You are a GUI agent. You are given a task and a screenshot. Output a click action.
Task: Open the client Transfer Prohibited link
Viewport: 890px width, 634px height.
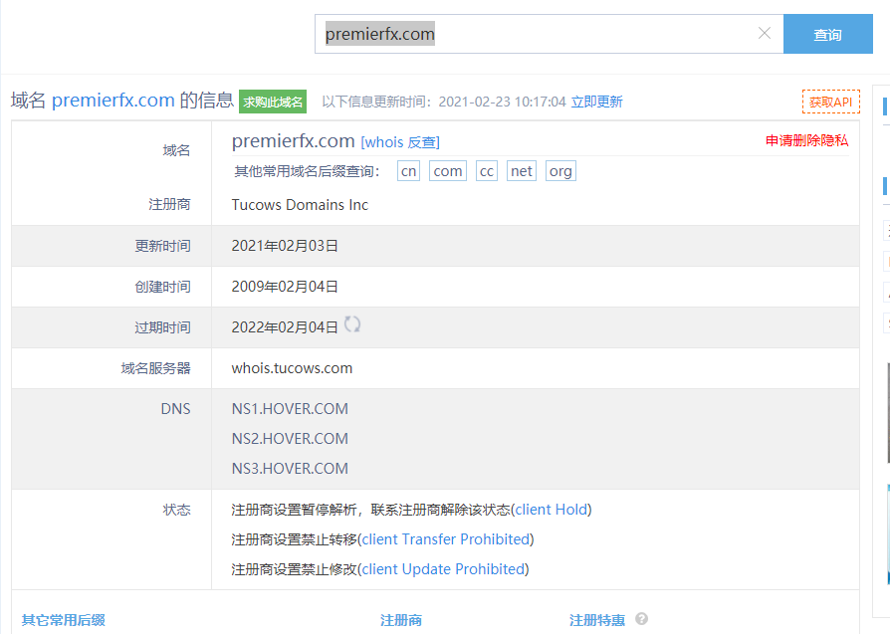tap(445, 539)
